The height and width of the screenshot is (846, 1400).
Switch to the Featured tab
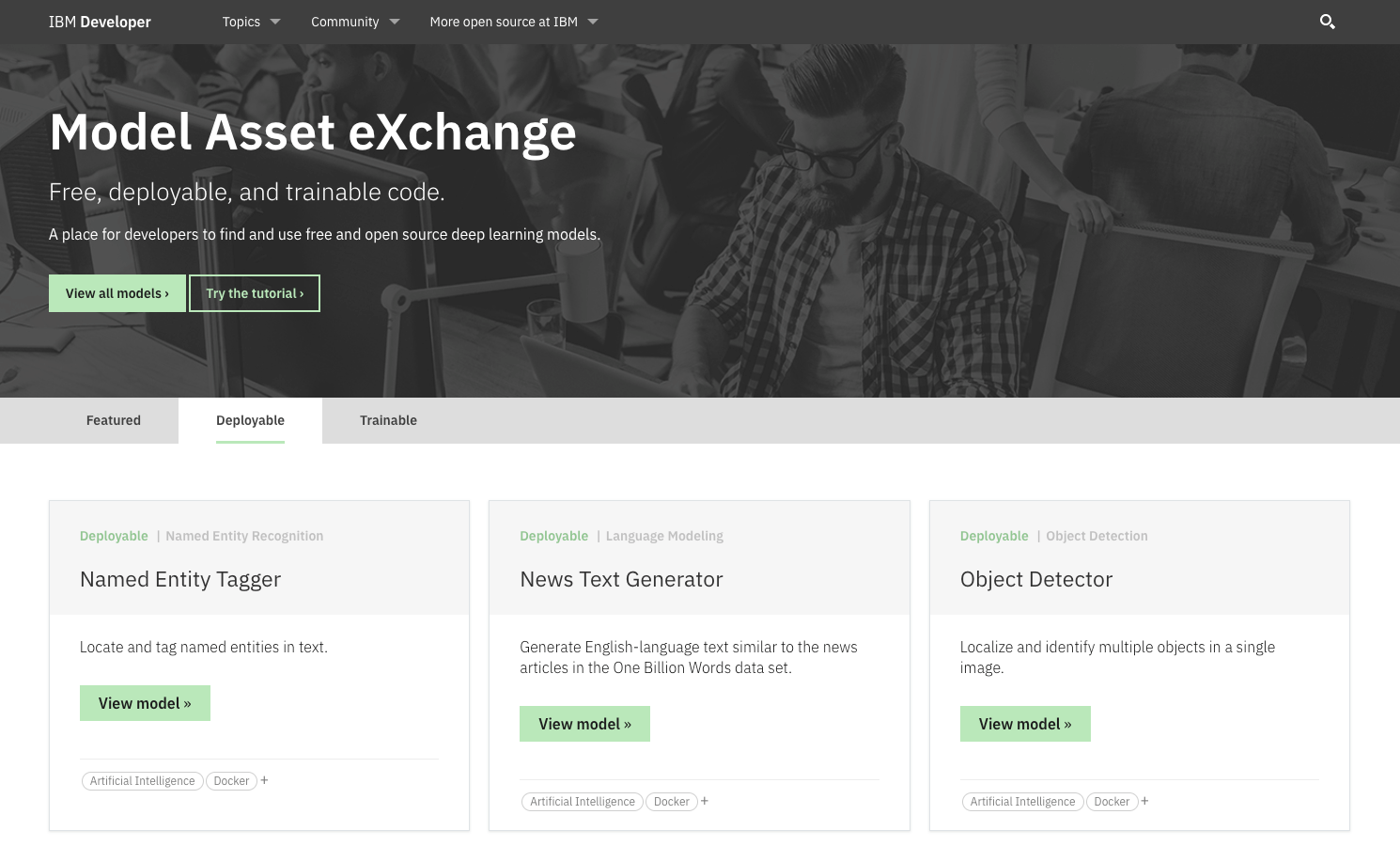[x=114, y=420]
